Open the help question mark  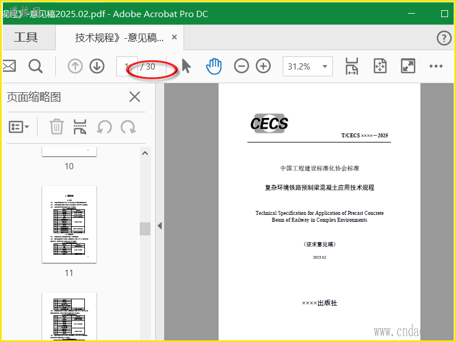click(444, 38)
